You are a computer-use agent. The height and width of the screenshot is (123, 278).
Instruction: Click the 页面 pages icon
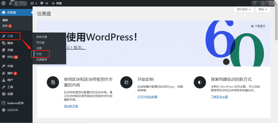(x=4, y=50)
